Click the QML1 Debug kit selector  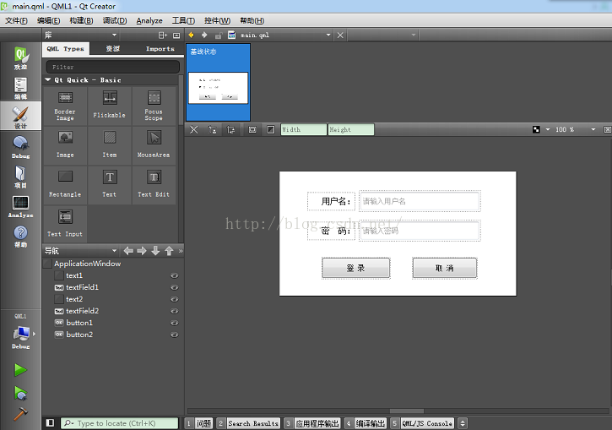click(21, 332)
